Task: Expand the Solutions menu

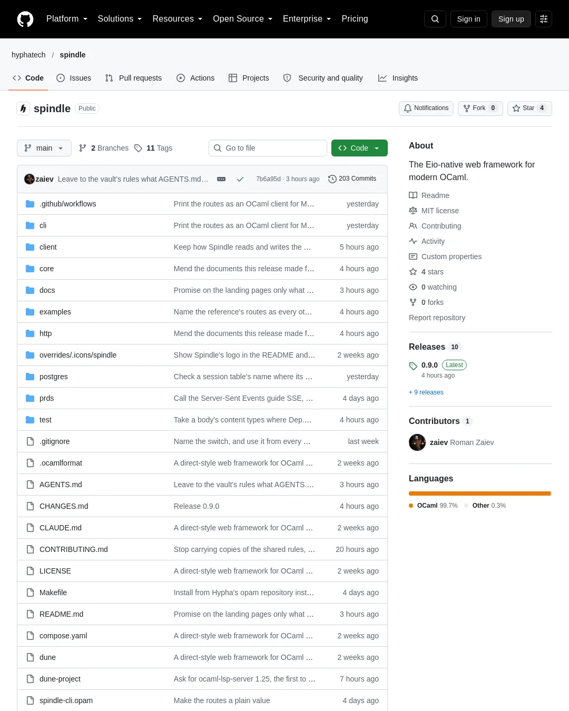Action: [x=120, y=19]
